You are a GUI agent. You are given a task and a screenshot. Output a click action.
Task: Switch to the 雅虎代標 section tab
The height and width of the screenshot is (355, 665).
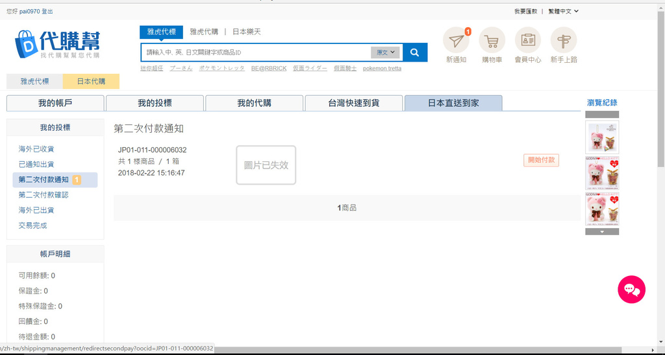(x=35, y=82)
